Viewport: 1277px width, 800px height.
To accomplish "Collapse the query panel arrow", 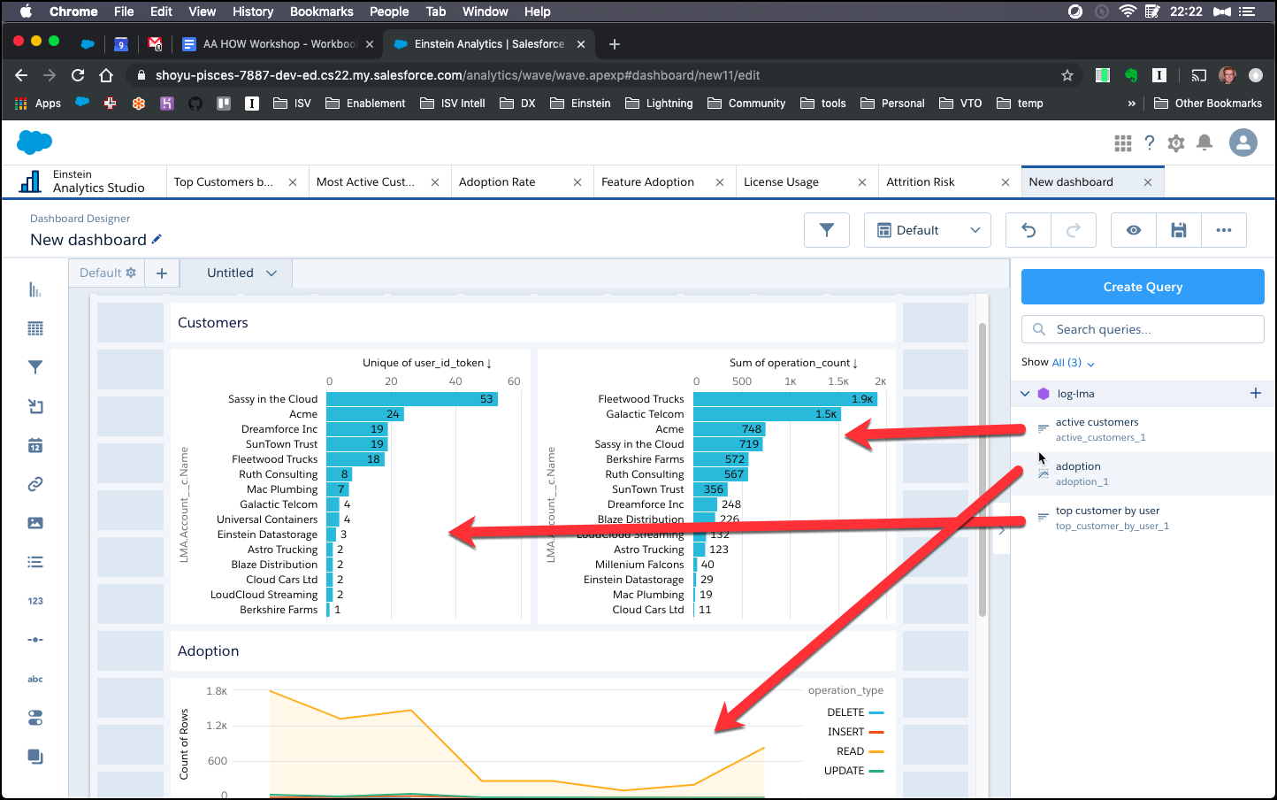I will (x=1001, y=530).
